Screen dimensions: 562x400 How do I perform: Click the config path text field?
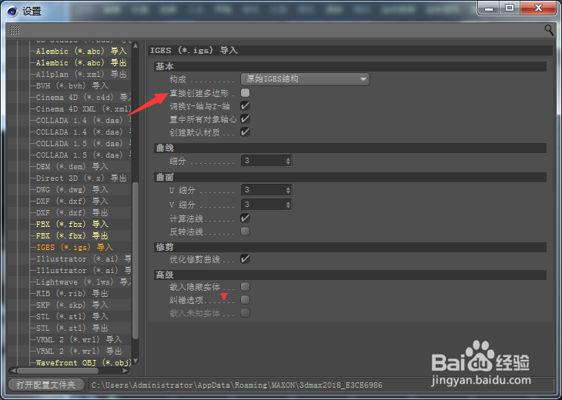(x=321, y=385)
